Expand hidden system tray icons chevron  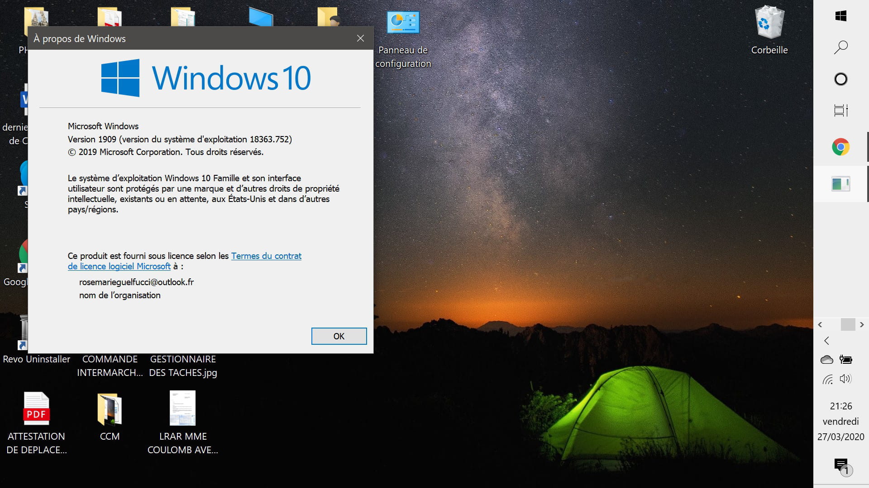click(x=827, y=341)
